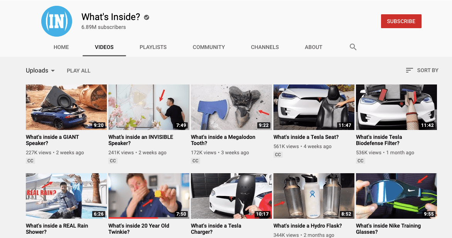Click 11:47 duration badge on Tesla Seat thumbnail
This screenshot has width=452, height=238.
click(345, 125)
